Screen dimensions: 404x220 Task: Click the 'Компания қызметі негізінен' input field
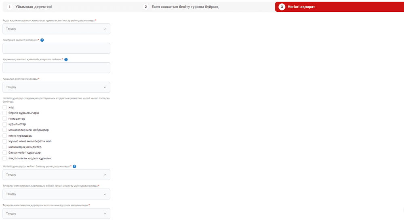click(56, 48)
